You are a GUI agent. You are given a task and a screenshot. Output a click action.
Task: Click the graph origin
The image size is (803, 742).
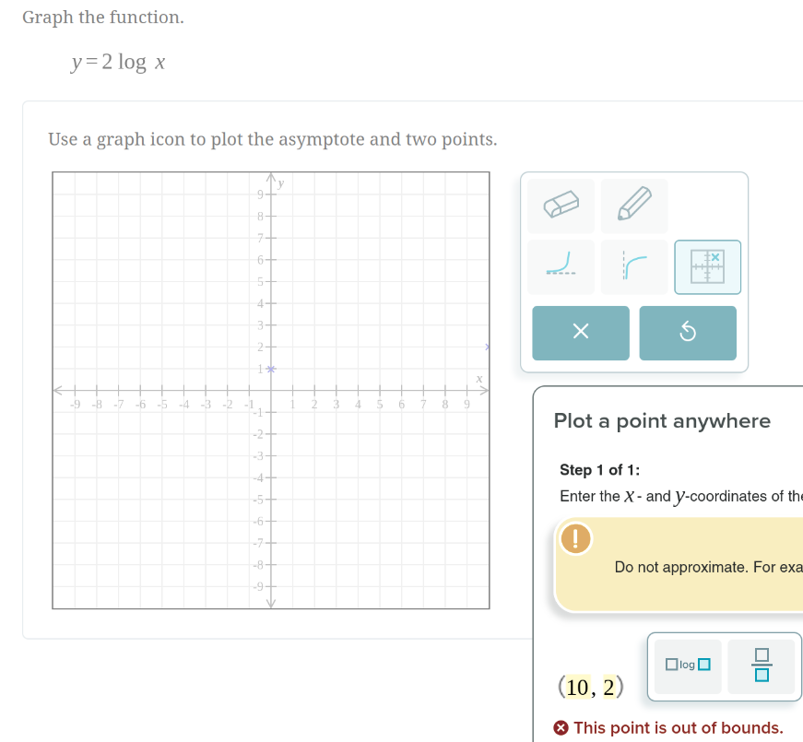point(271,391)
